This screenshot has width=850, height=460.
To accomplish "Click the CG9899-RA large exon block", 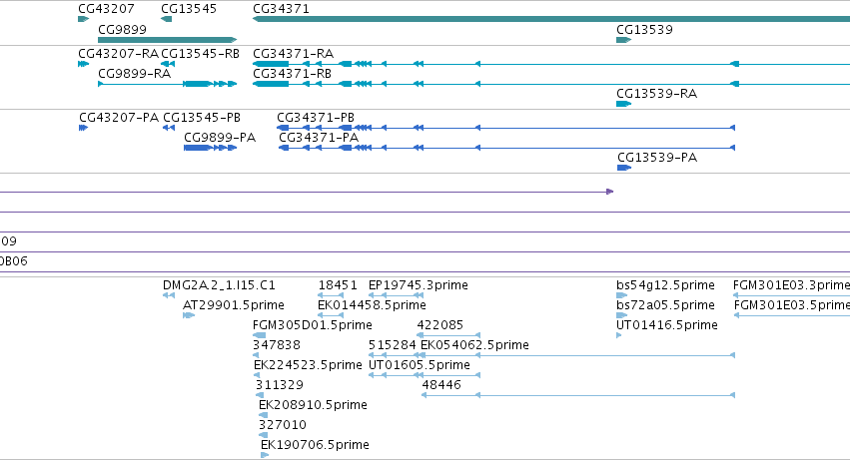I will point(198,84).
